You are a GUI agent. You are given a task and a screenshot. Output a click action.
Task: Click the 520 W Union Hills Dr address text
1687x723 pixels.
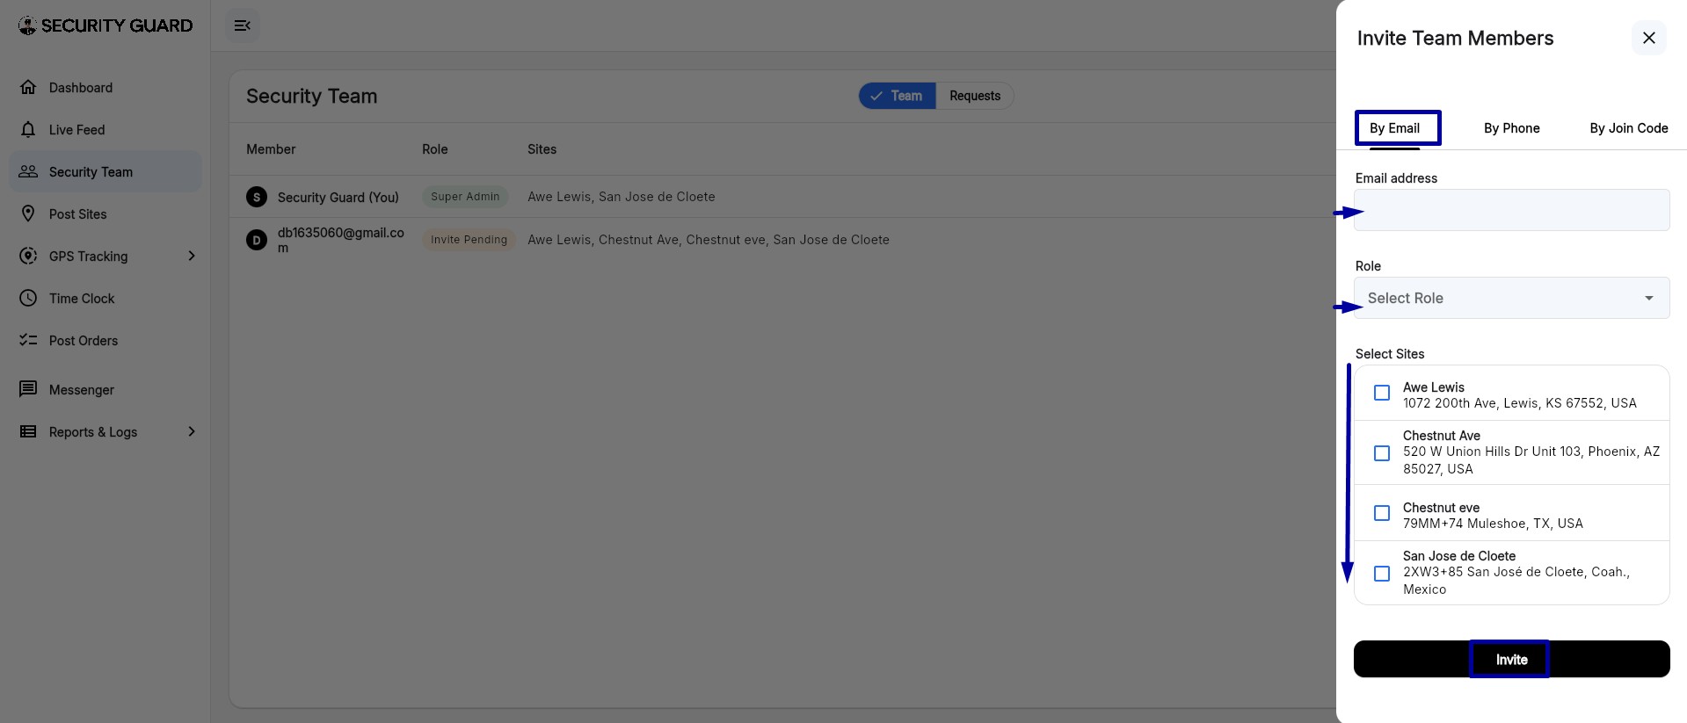(x=1531, y=460)
